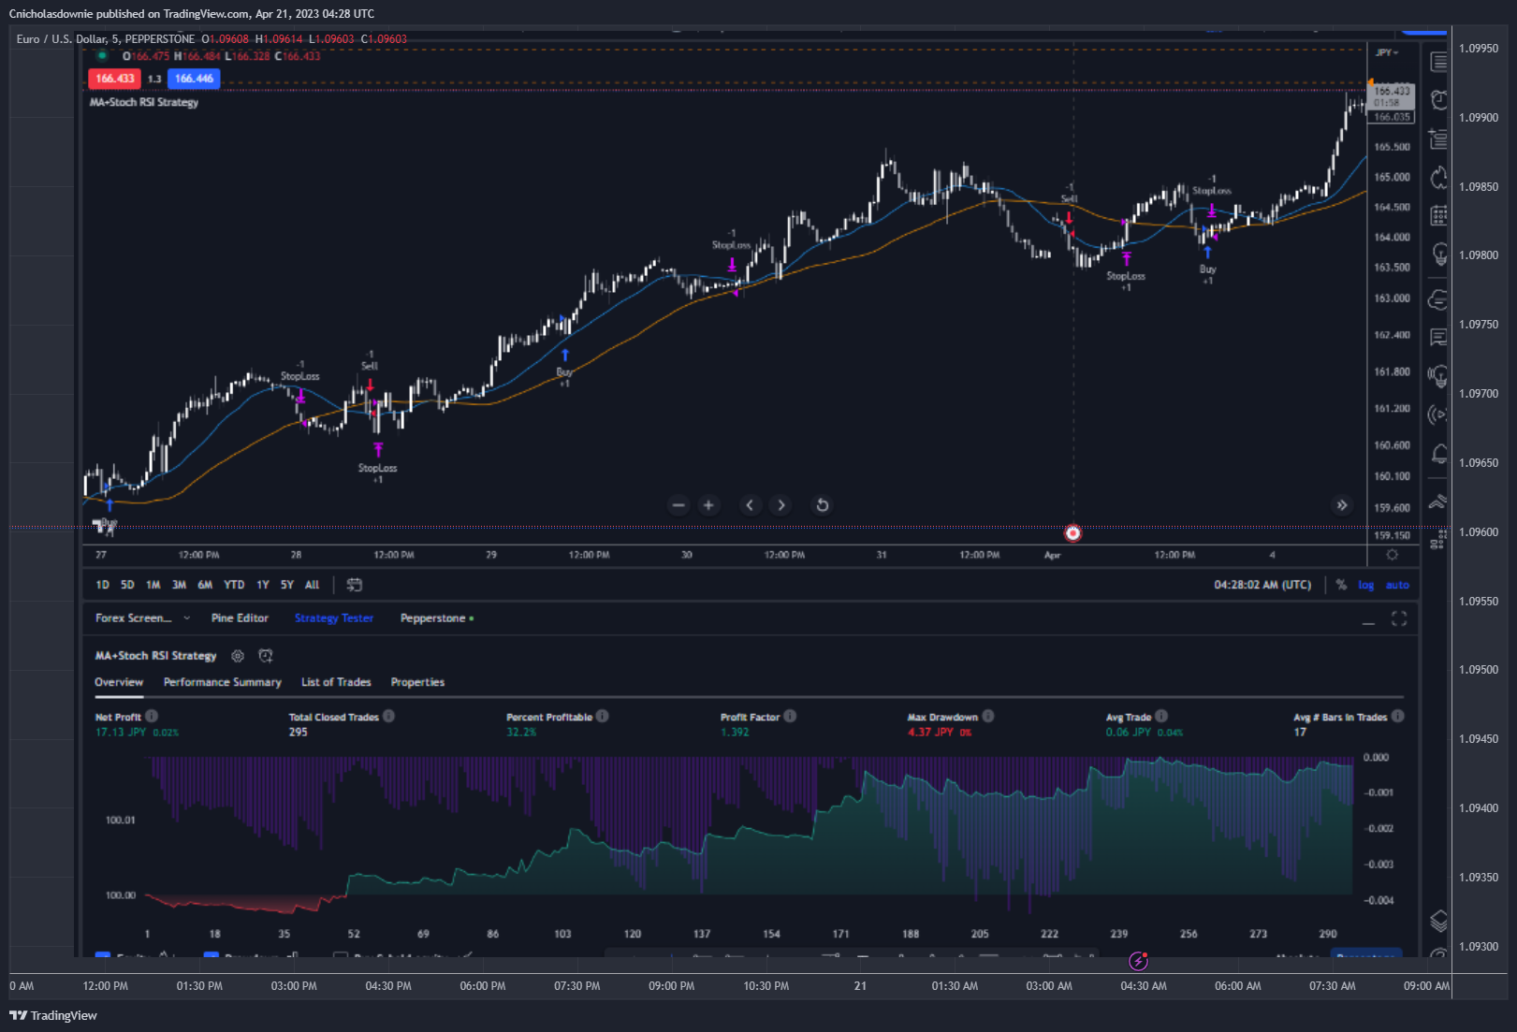1517x1032 pixels.
Task: Set chart range to 6M
Action: click(x=205, y=585)
